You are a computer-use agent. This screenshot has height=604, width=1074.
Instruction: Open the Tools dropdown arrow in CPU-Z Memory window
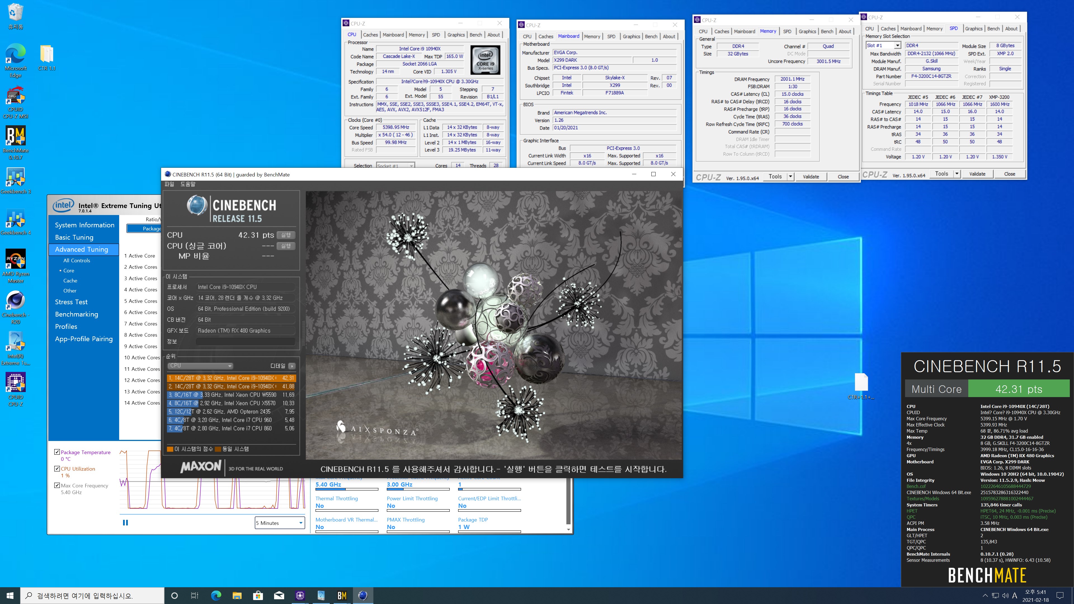coord(790,176)
